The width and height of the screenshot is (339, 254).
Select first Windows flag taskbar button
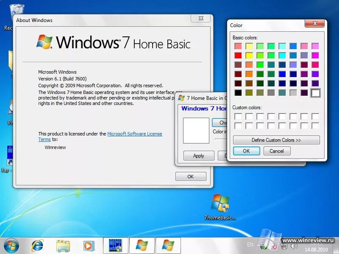(142, 246)
